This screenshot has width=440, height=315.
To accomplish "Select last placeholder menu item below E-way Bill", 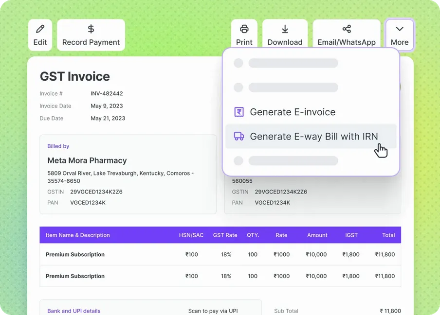I will point(286,160).
